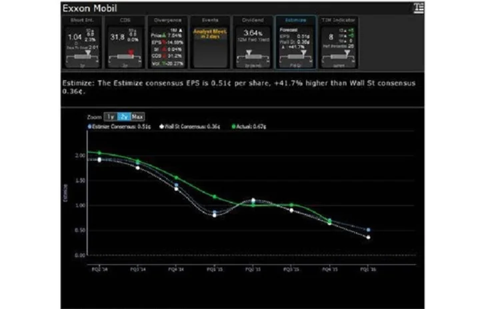Click the green Actual point at FQ2 '14
Viewport: 500px width, 309px height.
pos(99,153)
